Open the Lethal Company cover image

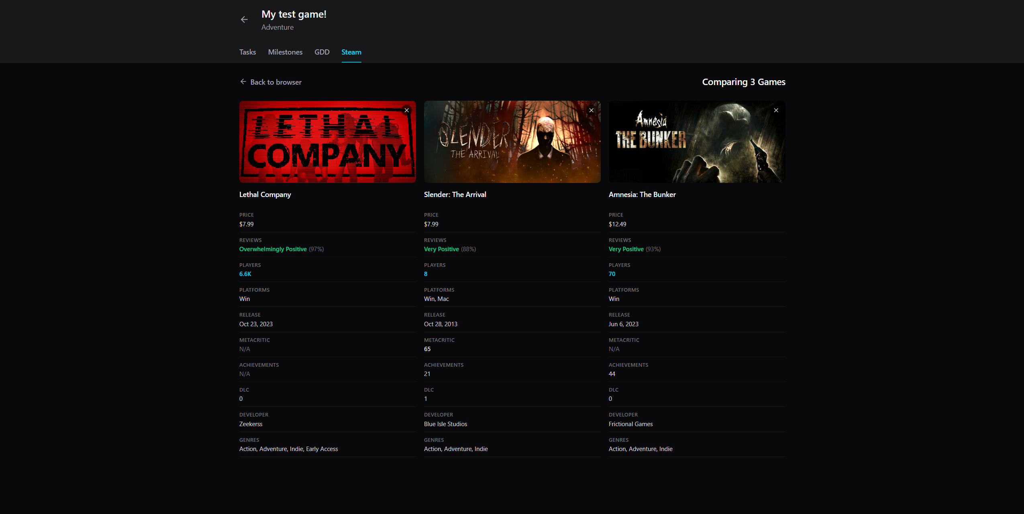tap(328, 142)
